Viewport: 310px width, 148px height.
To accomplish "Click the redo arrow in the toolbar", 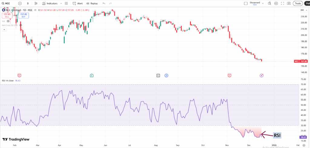I will coord(111,3).
